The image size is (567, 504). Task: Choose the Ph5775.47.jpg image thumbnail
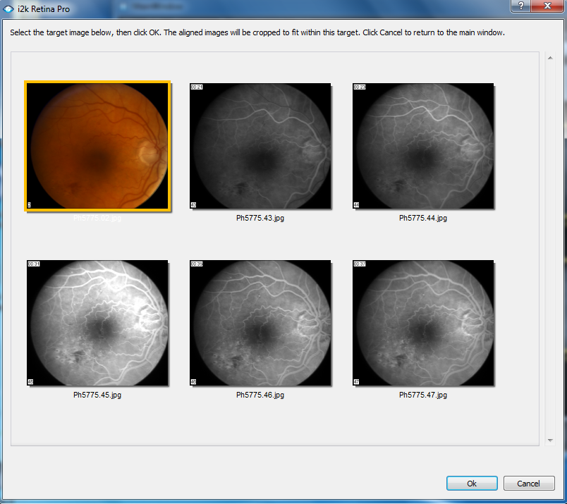coord(423,323)
